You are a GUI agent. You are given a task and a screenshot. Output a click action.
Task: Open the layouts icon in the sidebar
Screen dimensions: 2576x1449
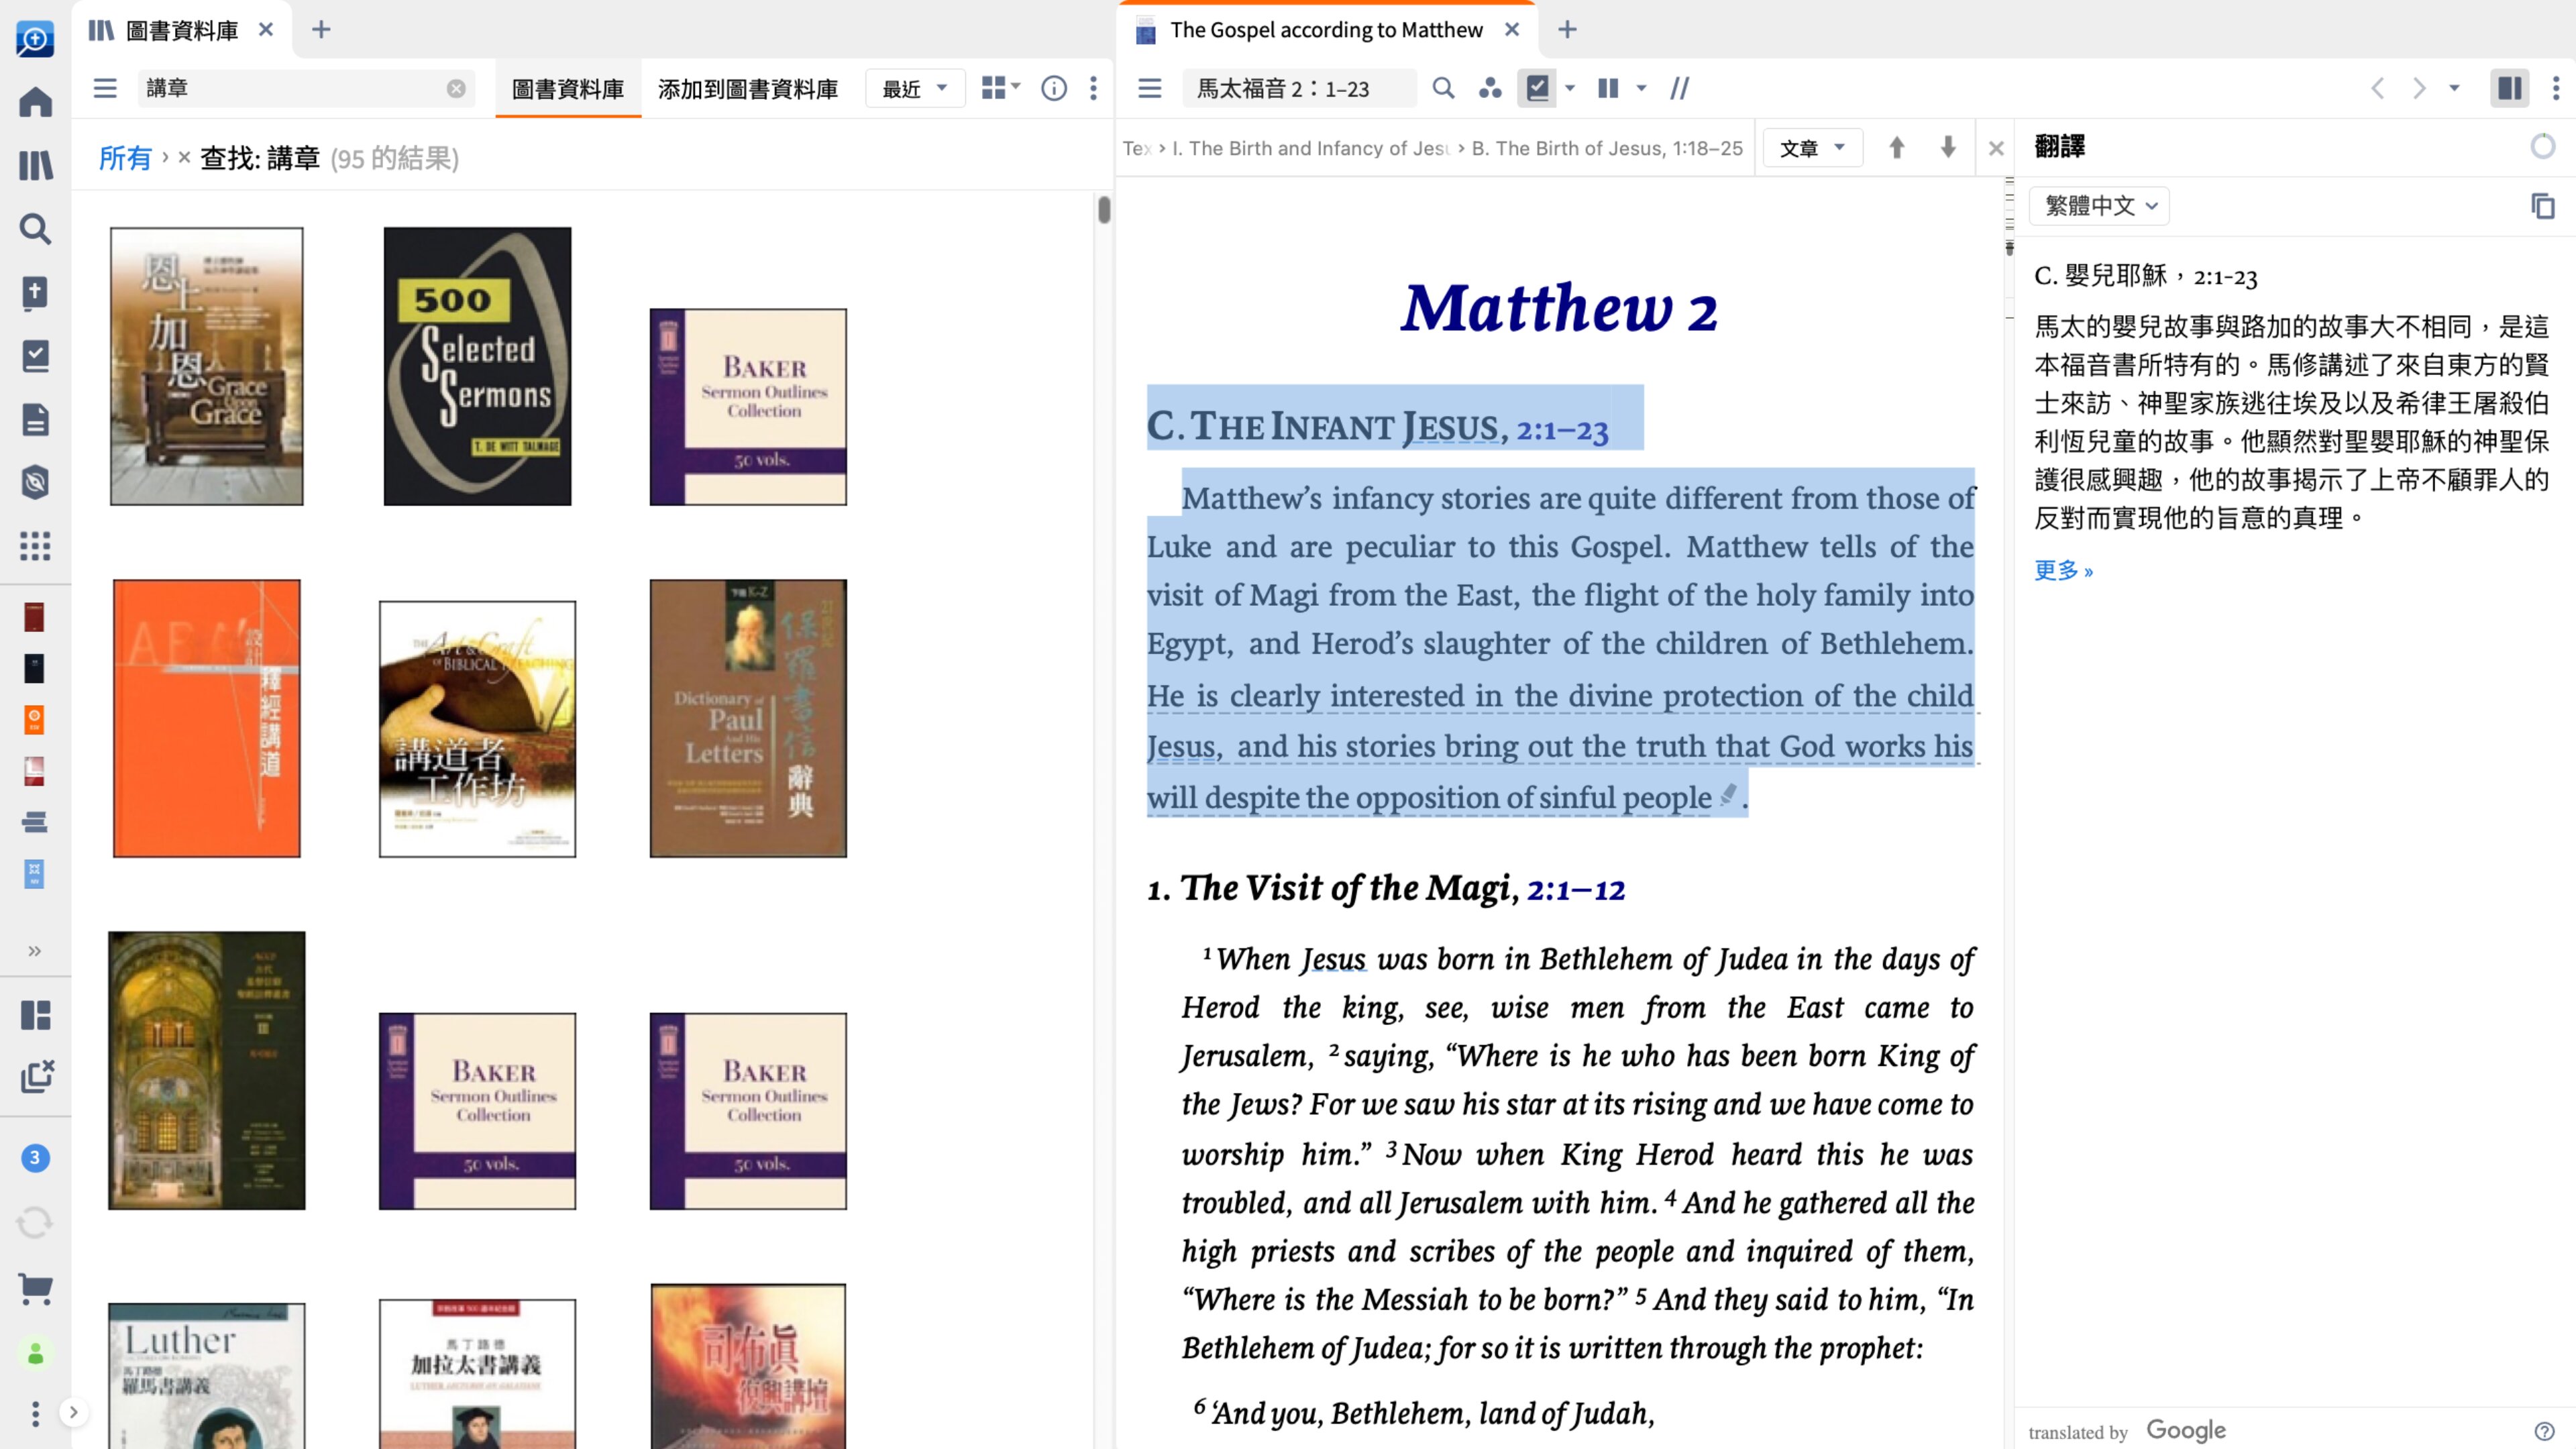(x=35, y=1015)
